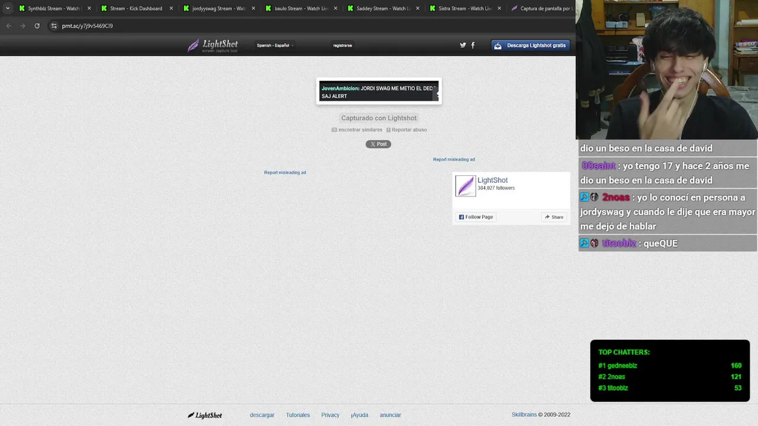Open footer LightShot logo

[205, 415]
